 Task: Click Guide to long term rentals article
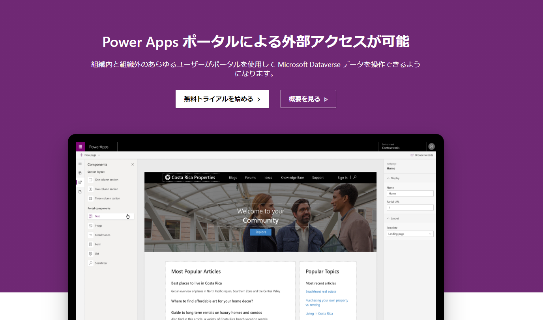(217, 313)
